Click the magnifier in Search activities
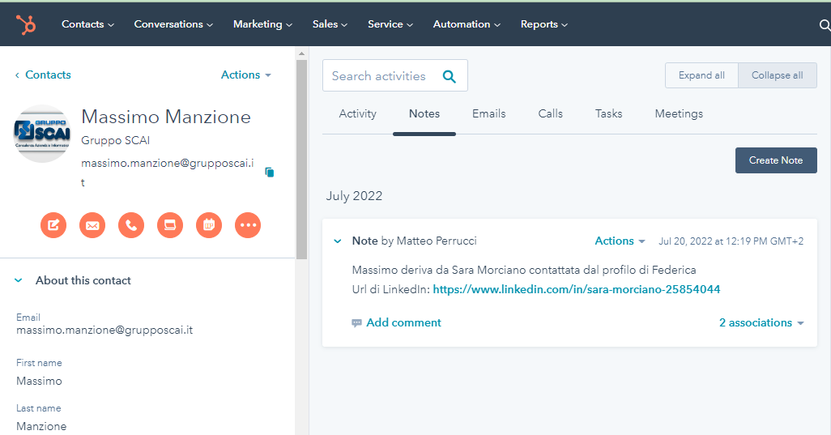The image size is (831, 435). click(x=450, y=76)
